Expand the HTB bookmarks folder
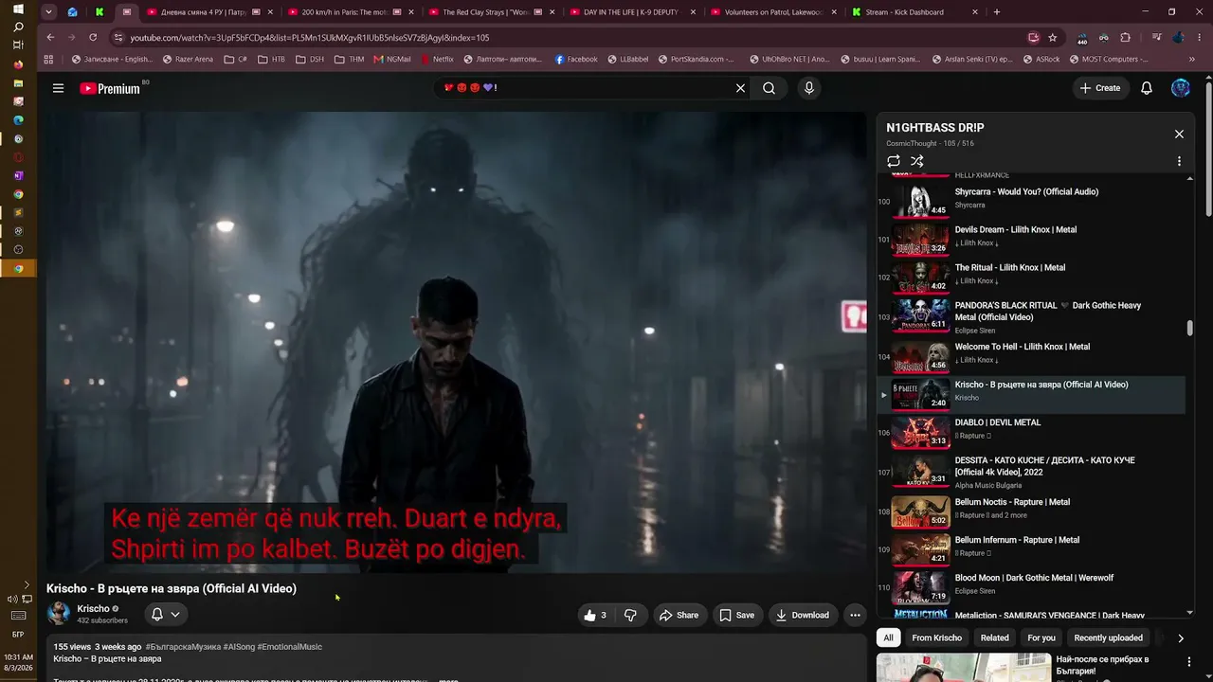The height and width of the screenshot is (682, 1213). click(271, 59)
